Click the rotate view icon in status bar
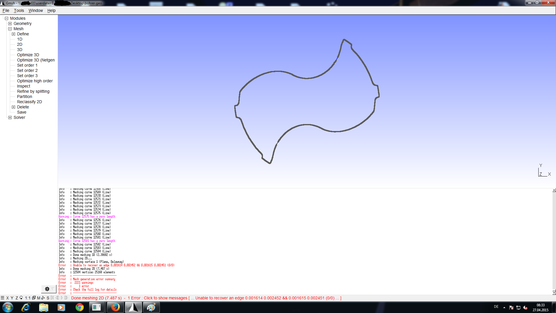The image size is (556, 313). [x=21, y=298]
